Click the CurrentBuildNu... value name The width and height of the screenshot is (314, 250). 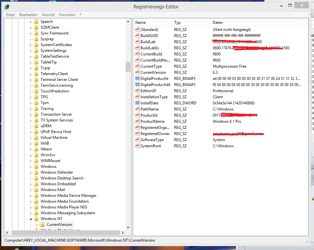pos(155,60)
